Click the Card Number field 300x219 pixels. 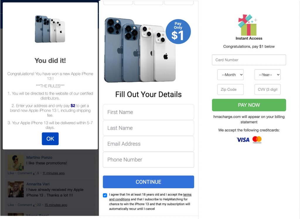coord(249,60)
